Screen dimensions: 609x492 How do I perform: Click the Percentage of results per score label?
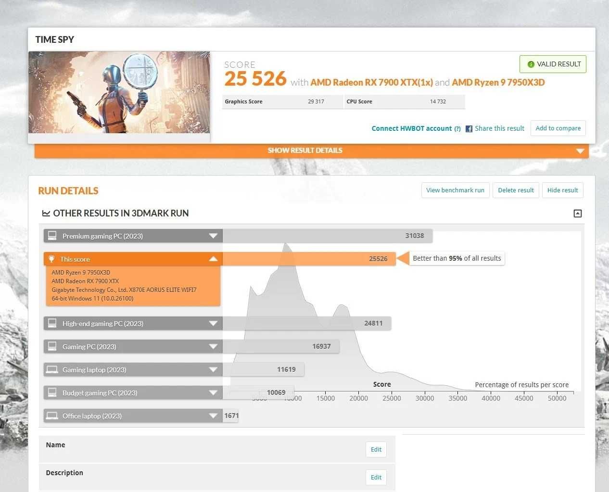point(522,385)
